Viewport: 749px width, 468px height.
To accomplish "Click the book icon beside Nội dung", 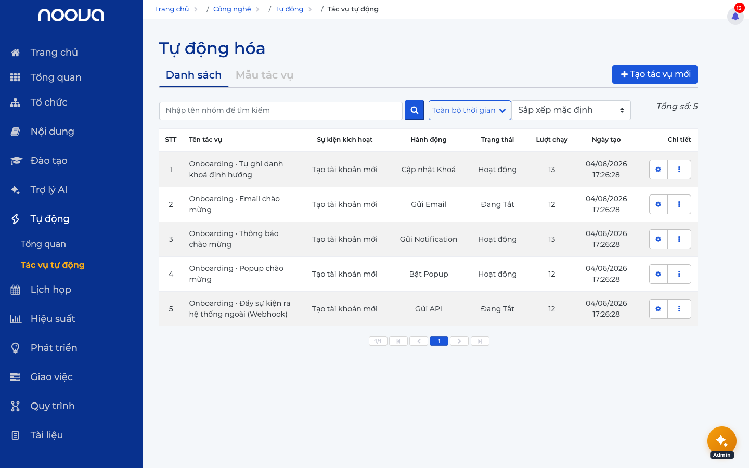I will coord(16,132).
